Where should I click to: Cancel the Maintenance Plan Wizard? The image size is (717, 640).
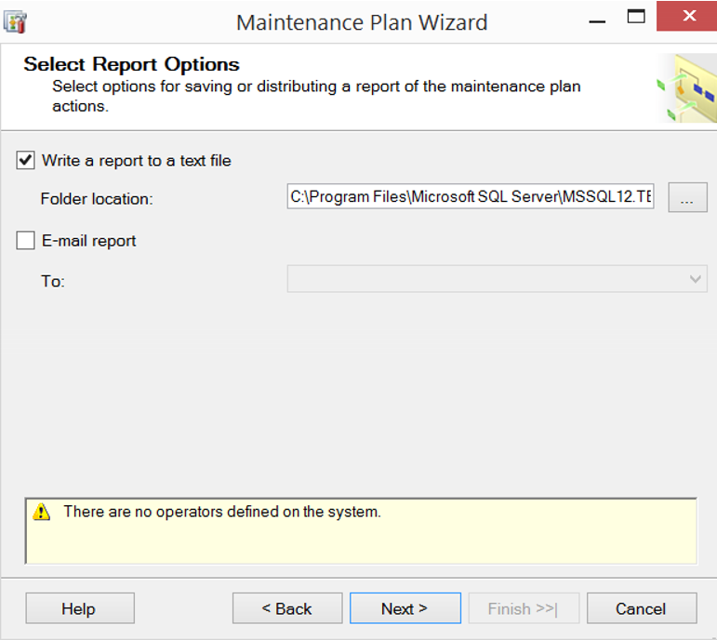(x=642, y=608)
